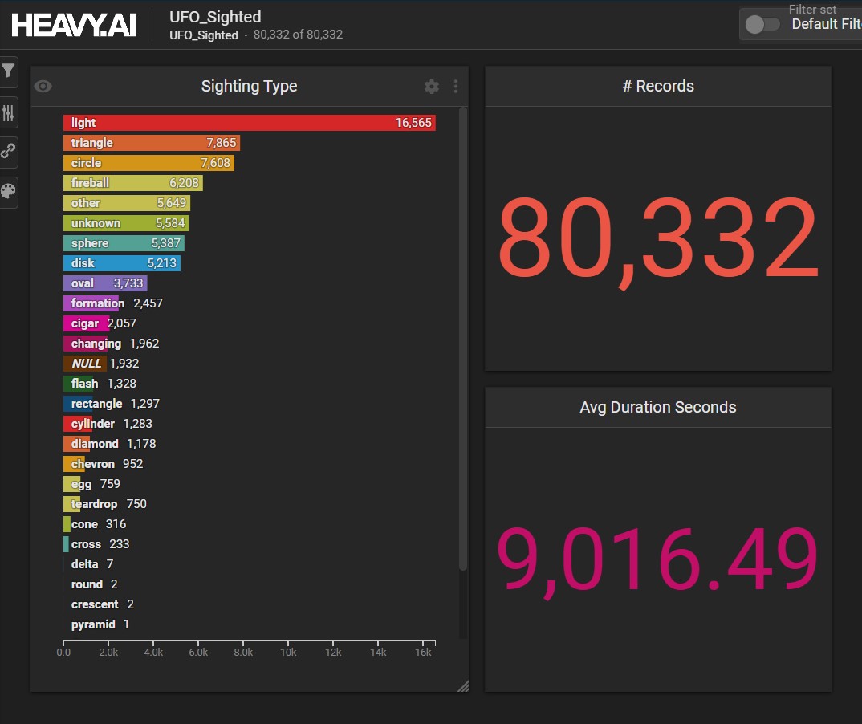Click the HEAVY.AI logo
862x724 pixels.
[x=73, y=24]
